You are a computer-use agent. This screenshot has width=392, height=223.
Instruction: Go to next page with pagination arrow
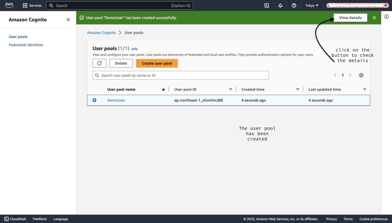point(350,75)
